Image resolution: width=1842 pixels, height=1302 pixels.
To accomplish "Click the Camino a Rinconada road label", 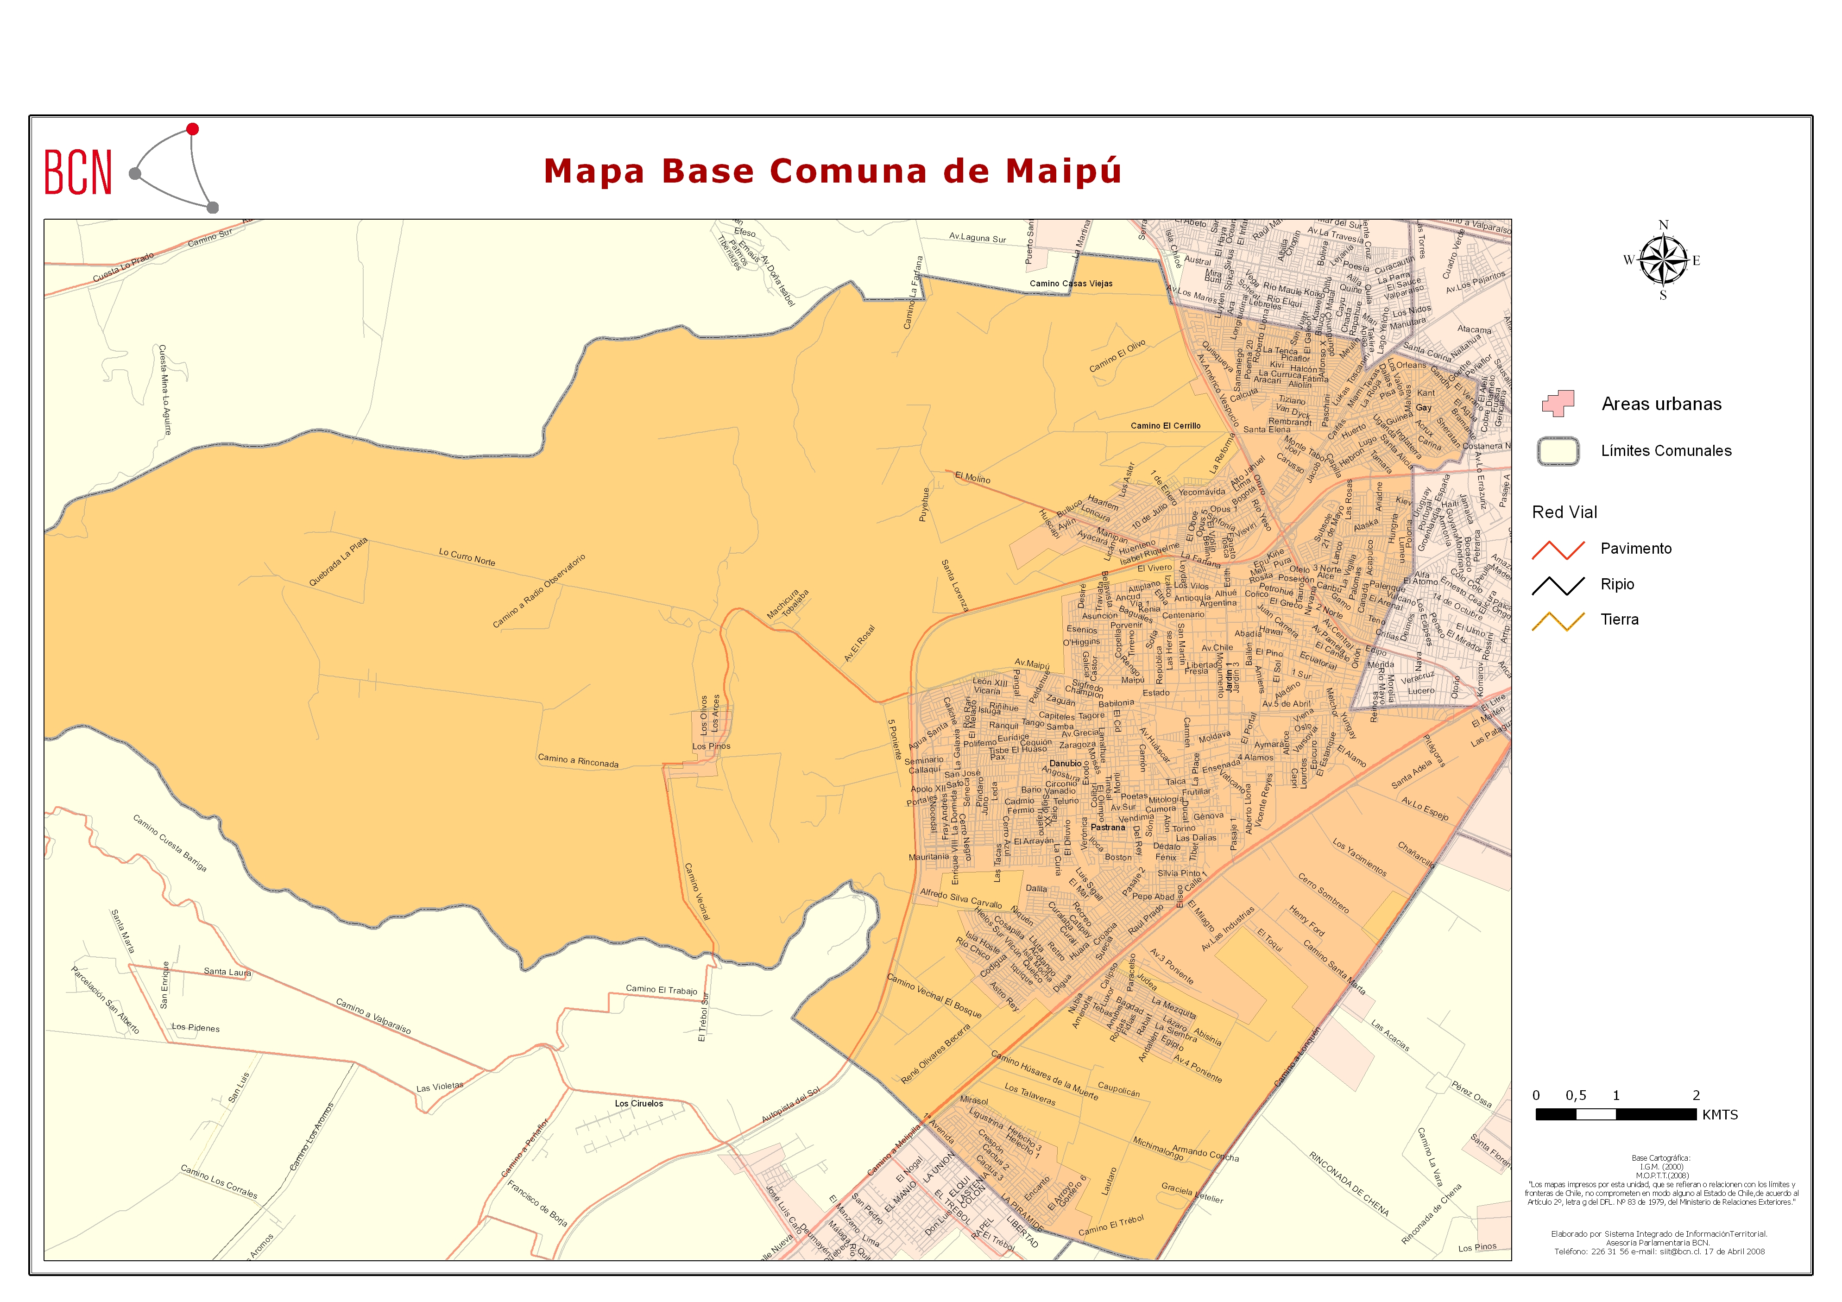I will click(578, 760).
